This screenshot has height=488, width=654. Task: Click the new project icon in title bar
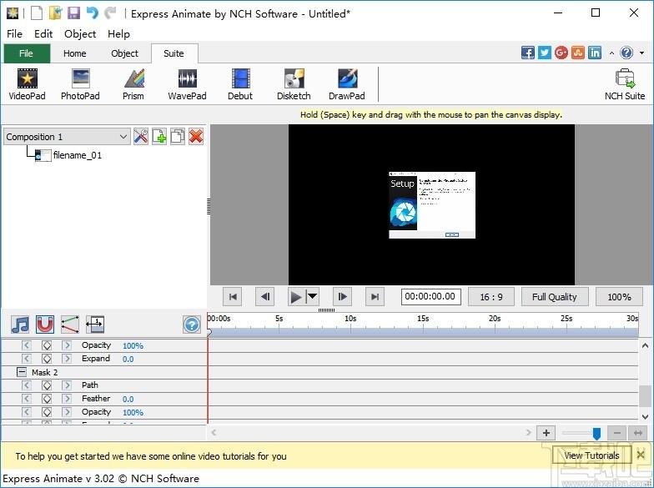(x=37, y=13)
